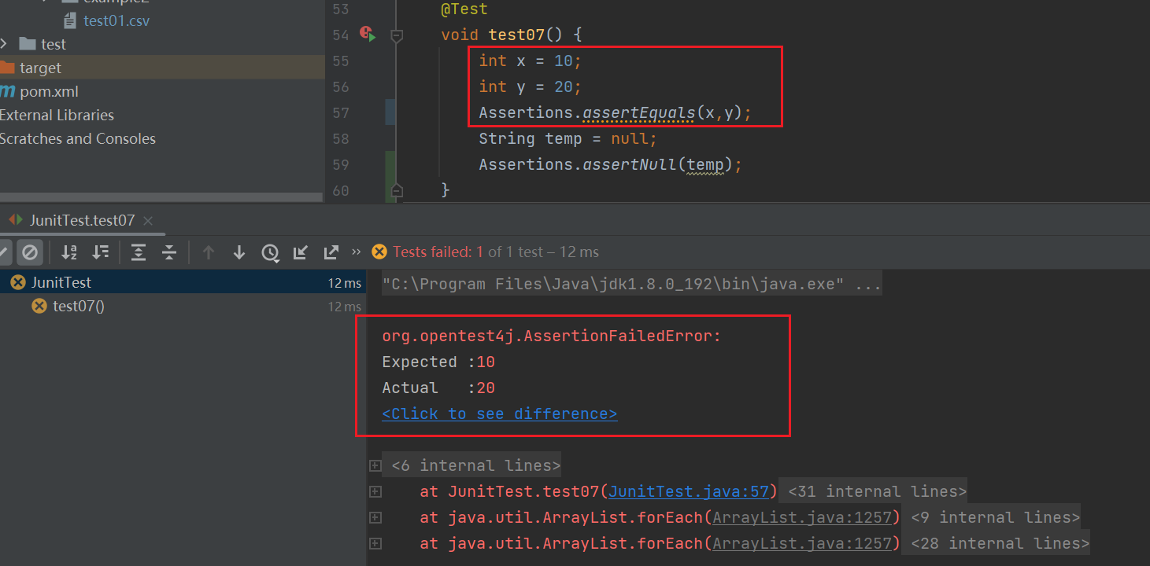Click the test07 method name on line 54
The width and height of the screenshot is (1150, 566).
516,35
